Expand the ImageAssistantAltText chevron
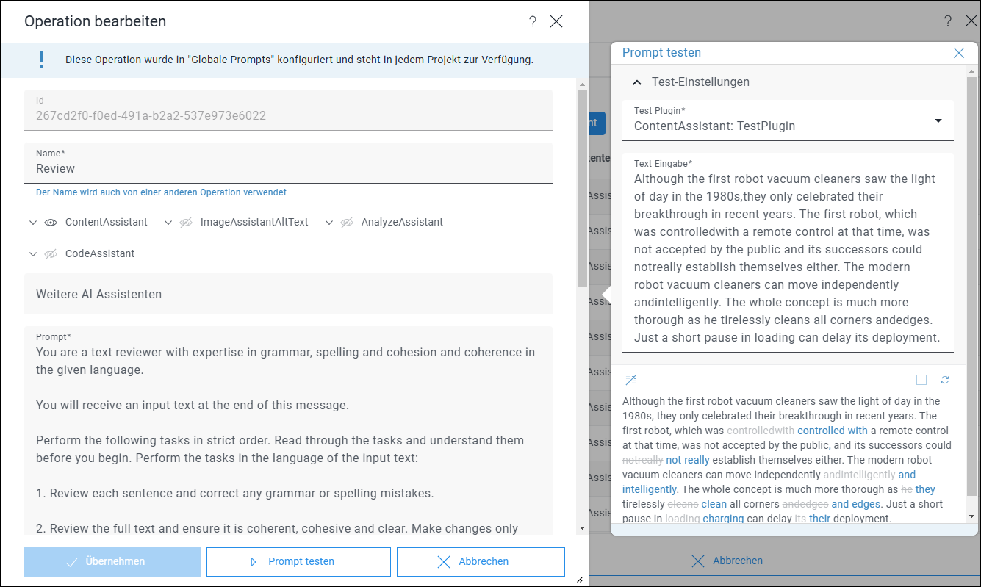 168,223
